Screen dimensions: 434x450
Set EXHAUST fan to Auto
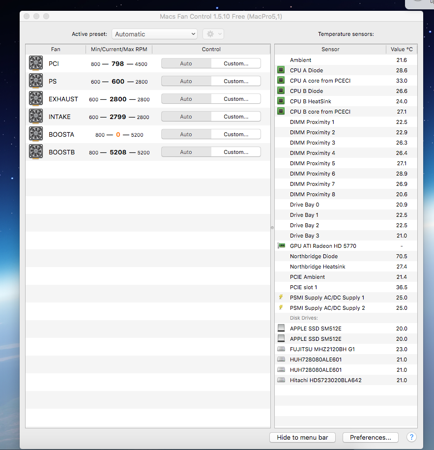pos(186,99)
